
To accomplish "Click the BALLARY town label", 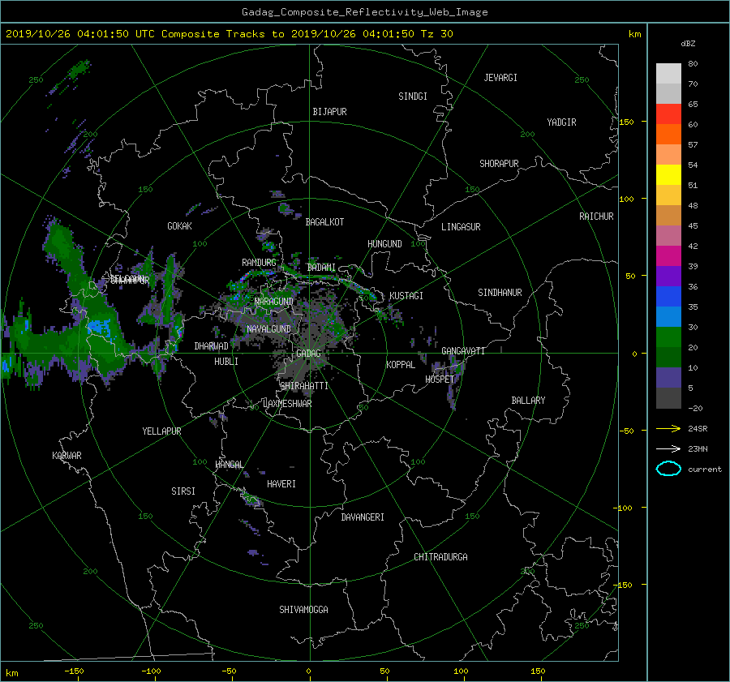I will [528, 401].
